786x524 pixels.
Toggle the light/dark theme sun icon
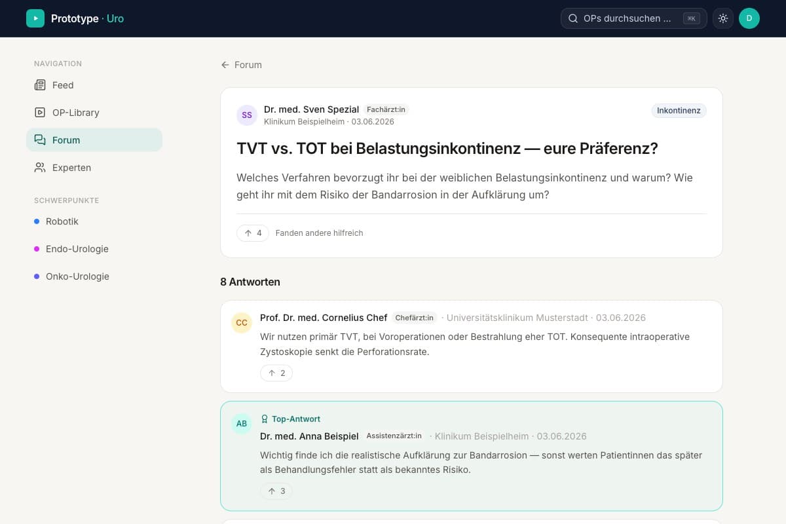(x=723, y=18)
